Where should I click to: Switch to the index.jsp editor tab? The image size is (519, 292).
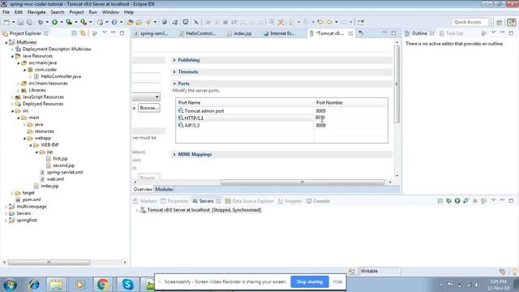[x=239, y=33]
